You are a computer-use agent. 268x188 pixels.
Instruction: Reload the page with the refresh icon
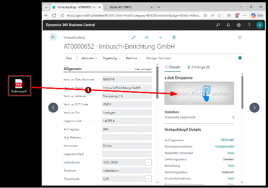pos(54,16)
